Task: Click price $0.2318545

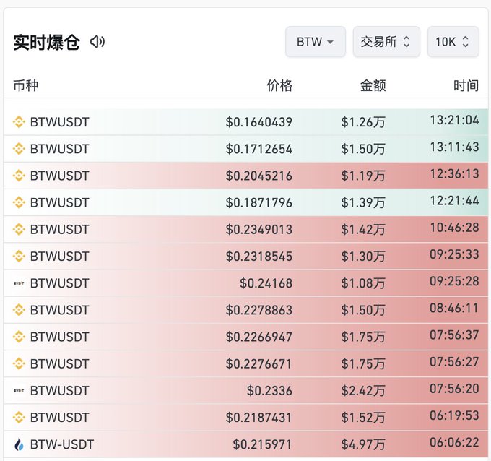Action: [259, 257]
